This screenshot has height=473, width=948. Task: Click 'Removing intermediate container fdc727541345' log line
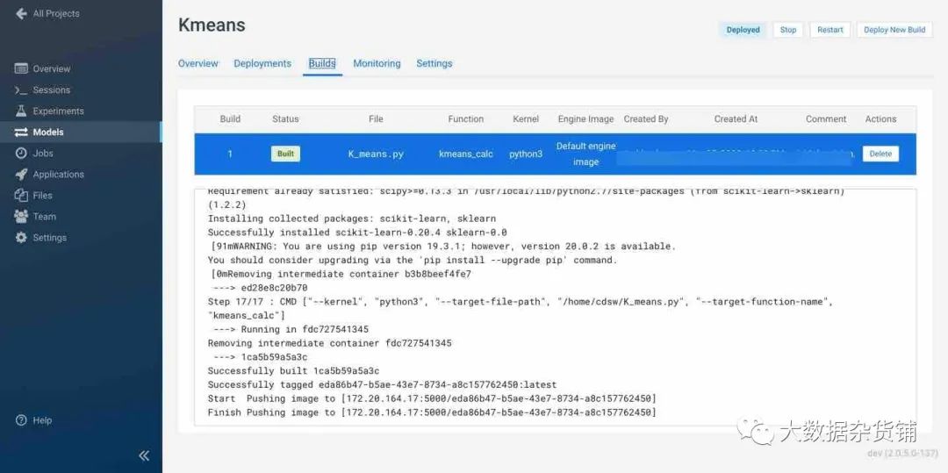329,343
